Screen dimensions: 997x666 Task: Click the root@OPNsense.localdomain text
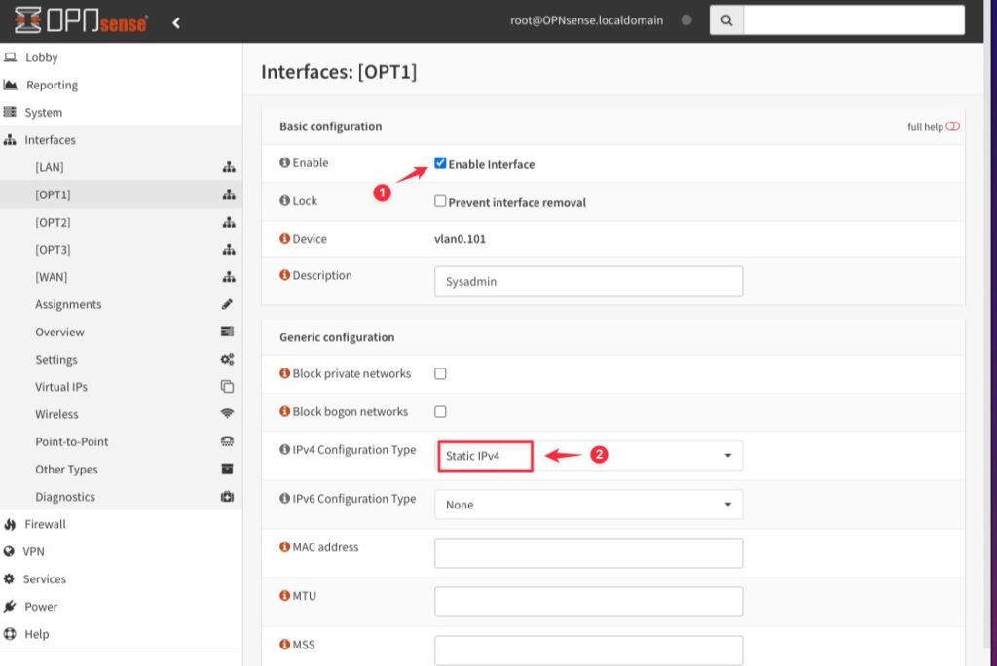(586, 20)
